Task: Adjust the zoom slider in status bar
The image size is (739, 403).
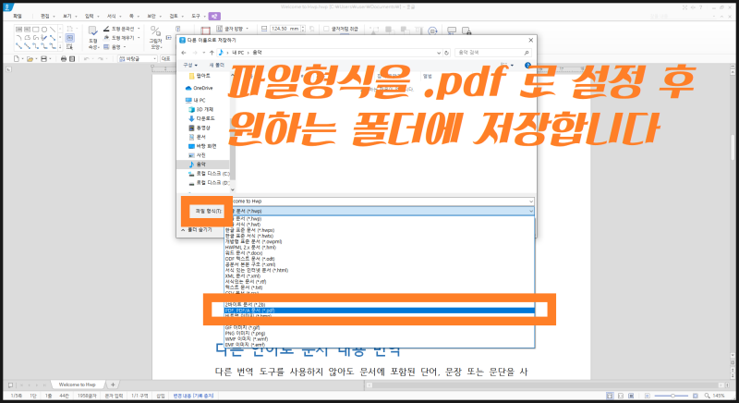Action: [673, 396]
